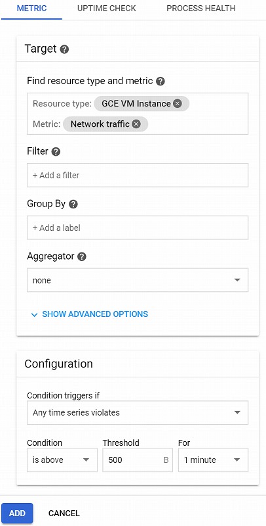Open the For duration dropdown showing 1 minute
The image size is (266, 526).
[213, 460]
